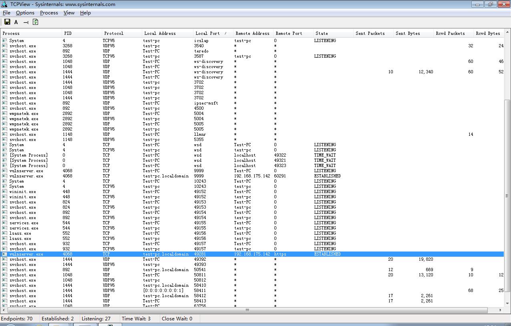
Task: Sort by the Remote Address column header
Action: [253, 33]
